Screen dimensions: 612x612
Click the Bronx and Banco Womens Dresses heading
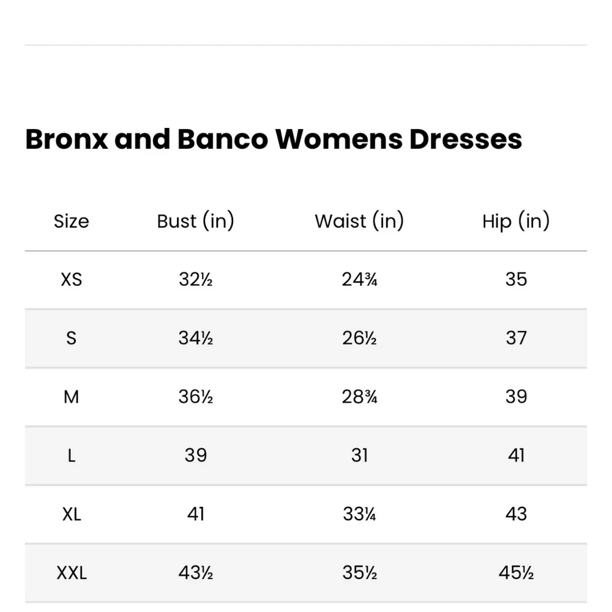pos(273,140)
